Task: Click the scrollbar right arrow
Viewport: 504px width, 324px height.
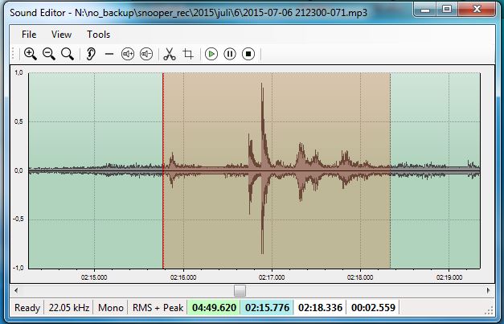Action: pos(489,290)
